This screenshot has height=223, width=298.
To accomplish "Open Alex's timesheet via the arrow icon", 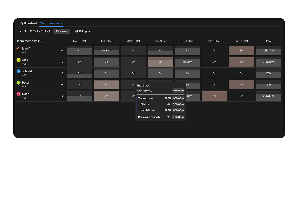I will [62, 62].
